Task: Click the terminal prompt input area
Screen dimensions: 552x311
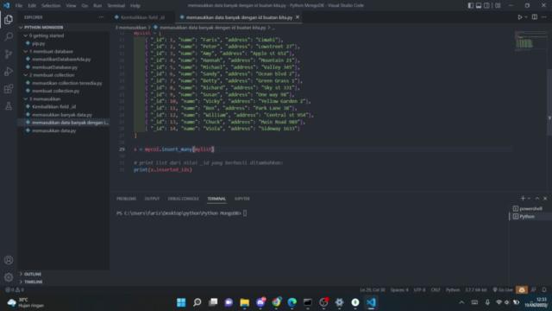Action: click(245, 213)
